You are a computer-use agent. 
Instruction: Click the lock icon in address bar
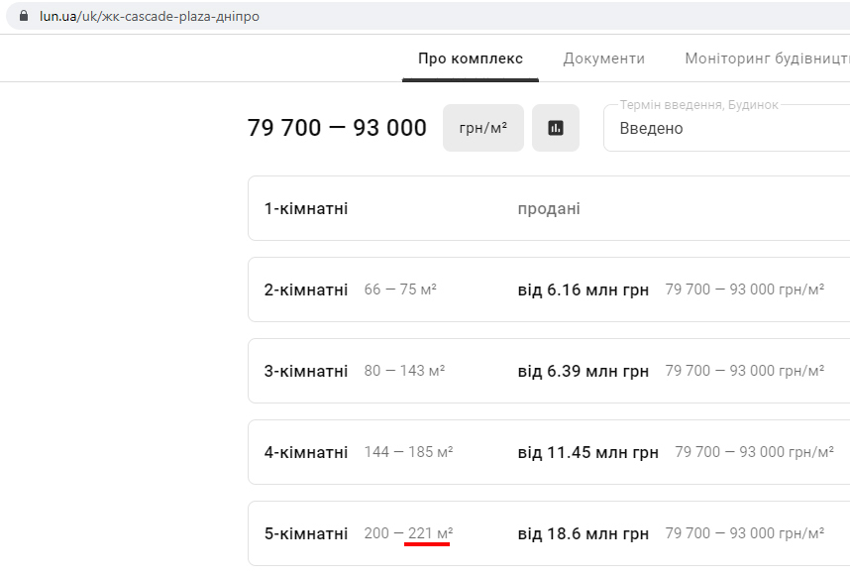pyautogui.click(x=25, y=16)
